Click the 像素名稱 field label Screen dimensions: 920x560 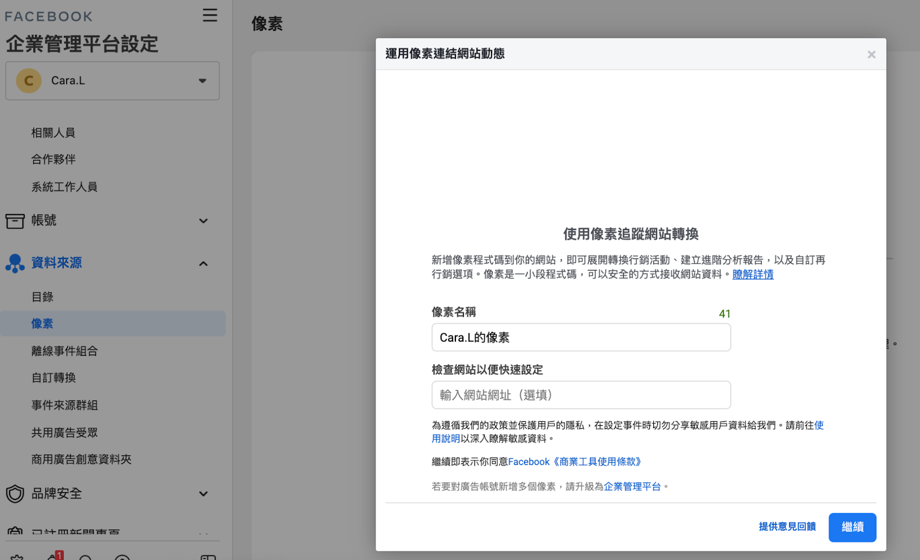click(454, 312)
